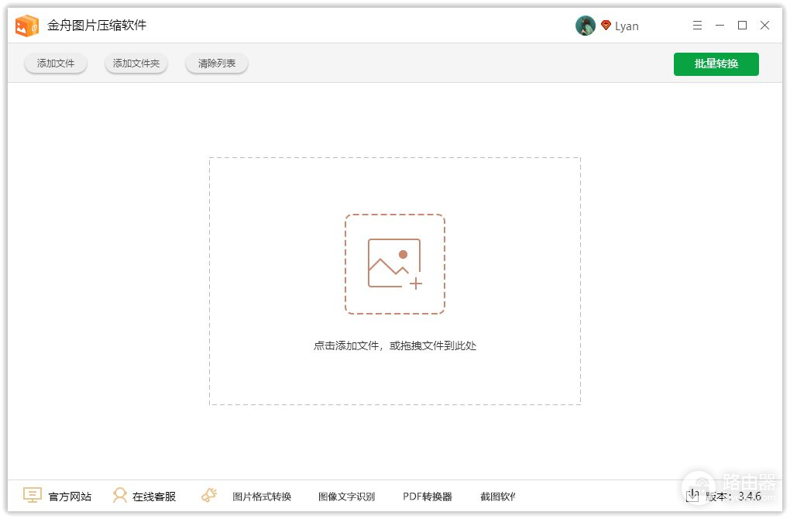Click the monitor icon beside 官方网站
The height and width of the screenshot is (519, 790).
point(33,496)
